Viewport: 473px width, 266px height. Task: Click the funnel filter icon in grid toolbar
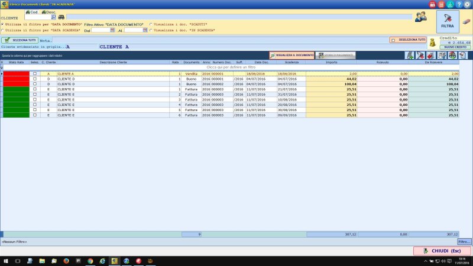pyautogui.click(x=420, y=55)
